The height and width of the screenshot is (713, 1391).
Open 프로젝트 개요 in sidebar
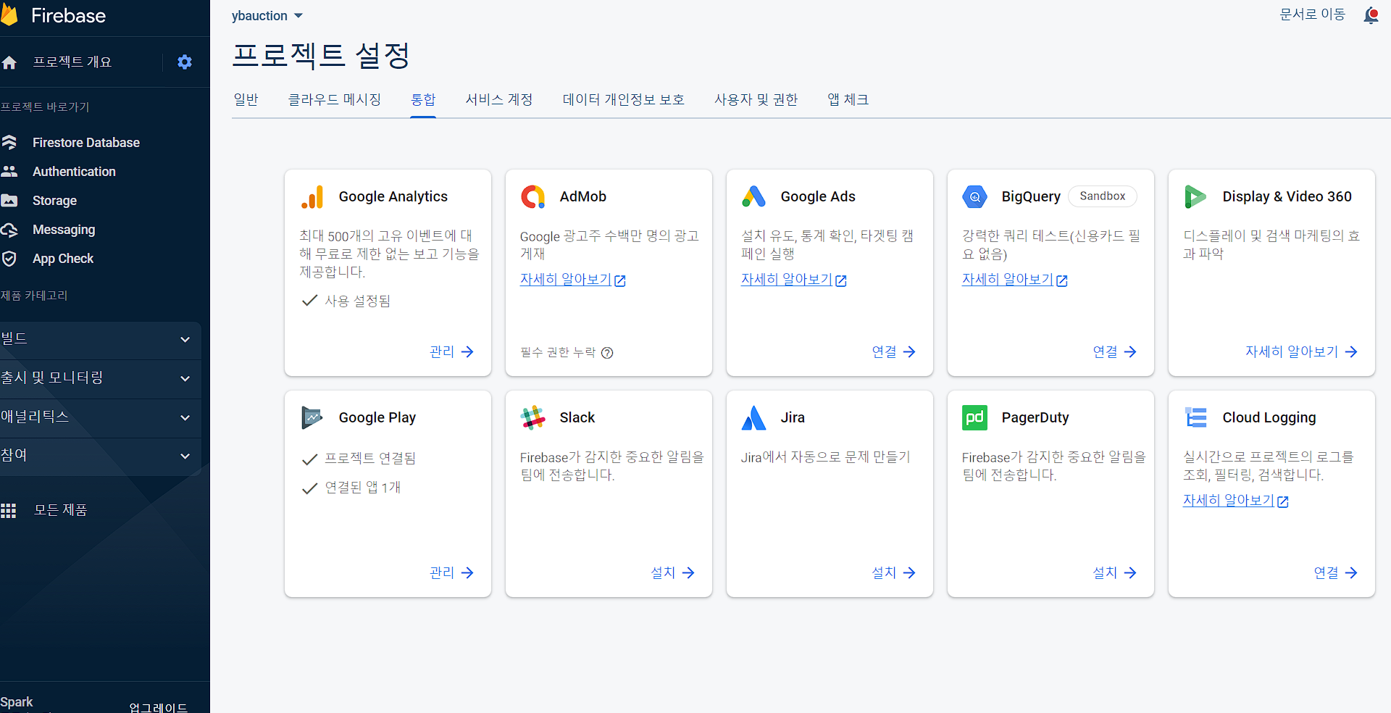click(x=72, y=62)
